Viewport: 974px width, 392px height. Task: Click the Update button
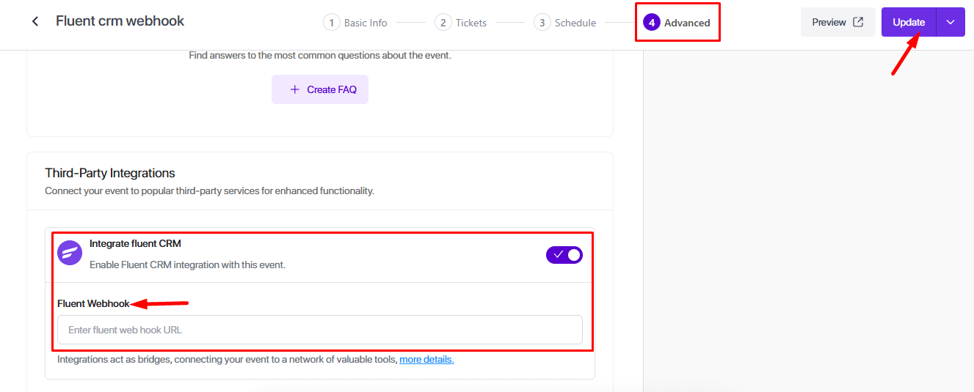(909, 22)
